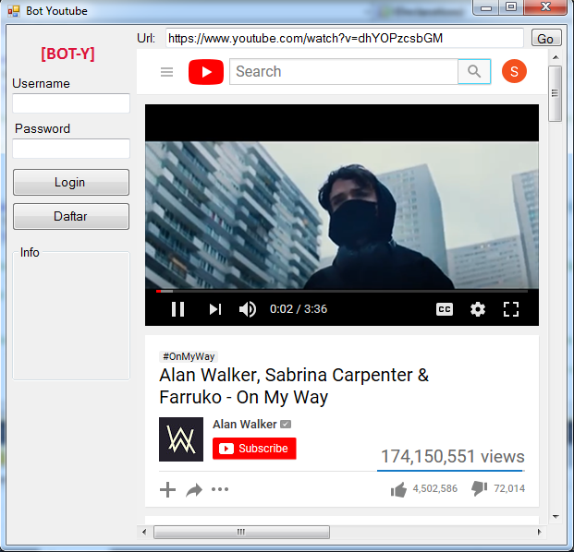Screen dimensions: 574x552
Task: Click the 4,502,586 likes count
Action: coord(435,488)
